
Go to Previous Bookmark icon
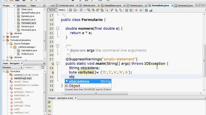tap(112, 10)
